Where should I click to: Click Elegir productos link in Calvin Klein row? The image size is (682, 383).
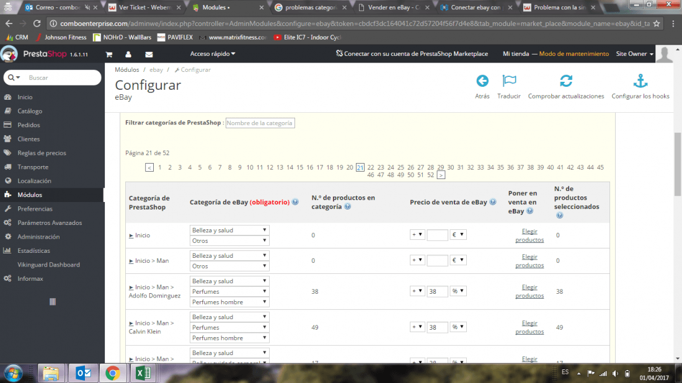click(529, 327)
